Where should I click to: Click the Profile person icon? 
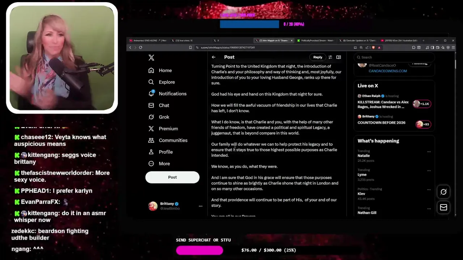point(151,152)
